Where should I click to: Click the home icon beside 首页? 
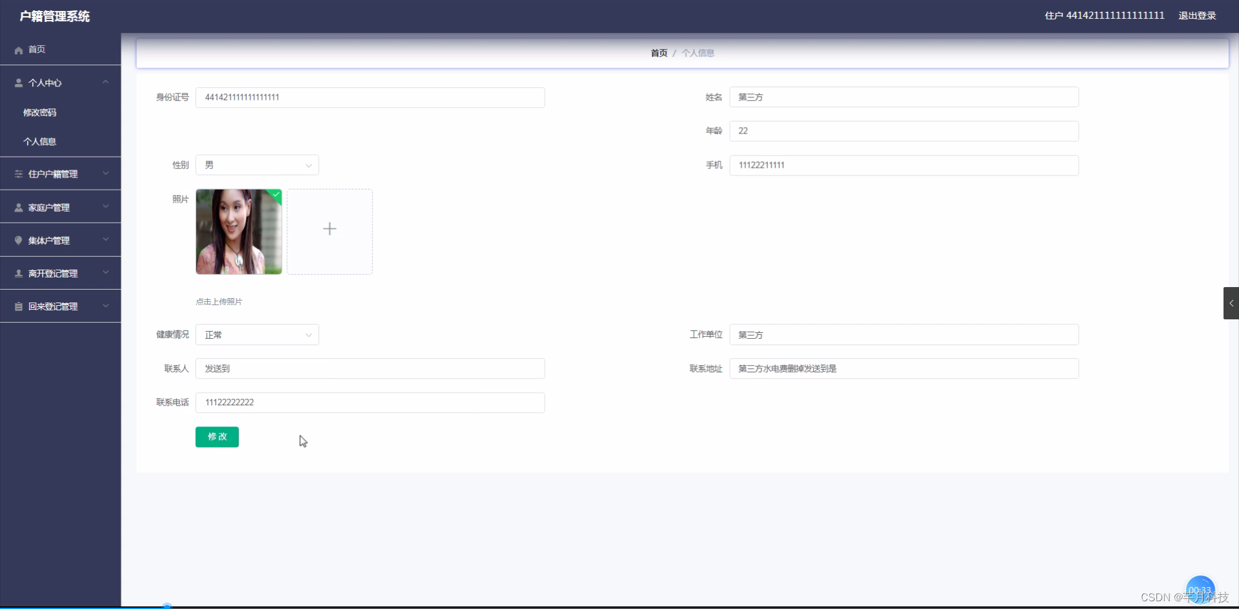18,50
